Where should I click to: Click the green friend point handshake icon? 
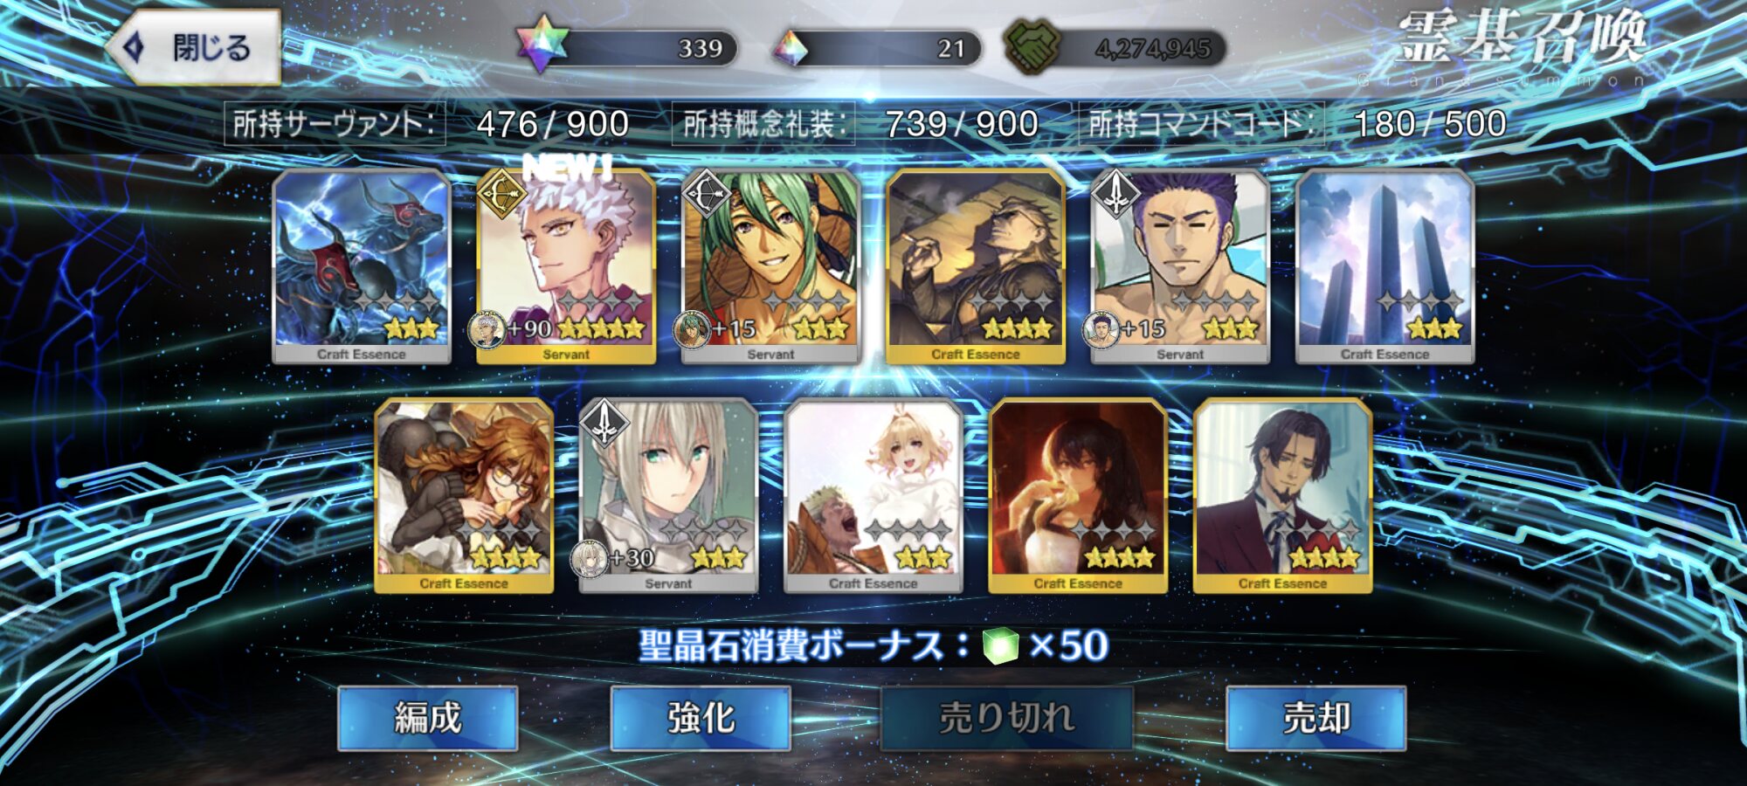(1032, 46)
